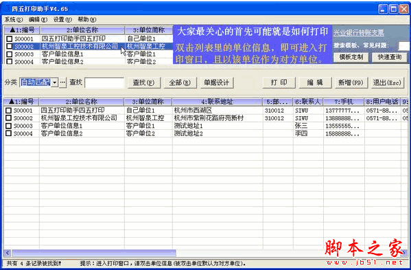Click the 4:联系地址 column header
The width and height of the screenshot is (411, 270).
[218, 102]
